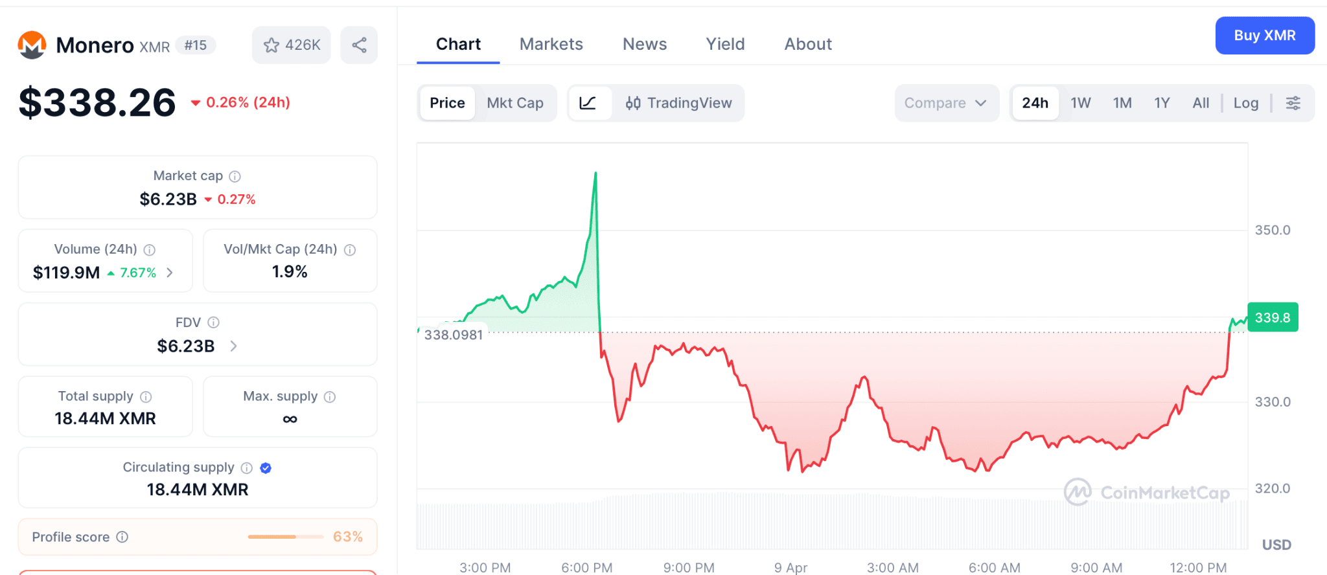Open the Markets tab
This screenshot has height=575, width=1327.
[551, 44]
